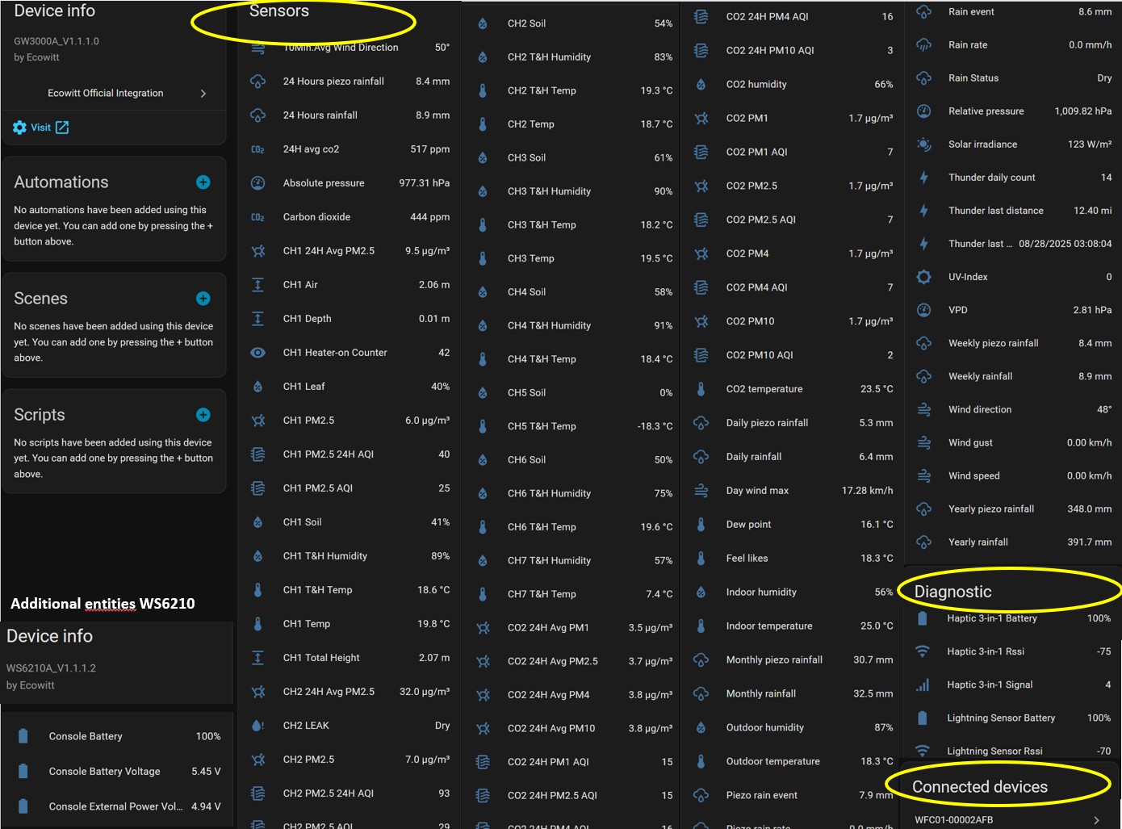Click the rain cloud icon beside Yearly rainfall
Screen dimensions: 1122x829
(924, 542)
